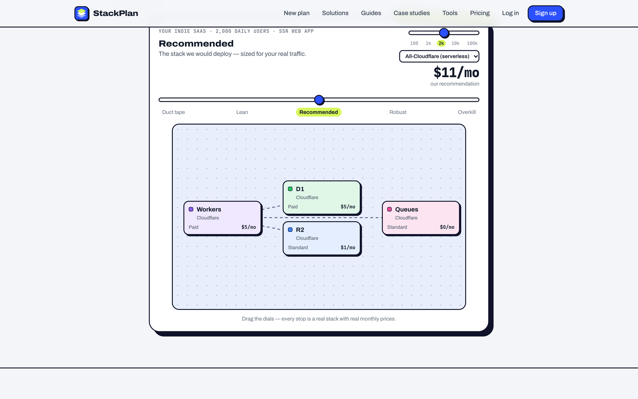Viewport: 638px width, 399px height.
Task: Select the D1 database node card
Action: [x=322, y=198]
